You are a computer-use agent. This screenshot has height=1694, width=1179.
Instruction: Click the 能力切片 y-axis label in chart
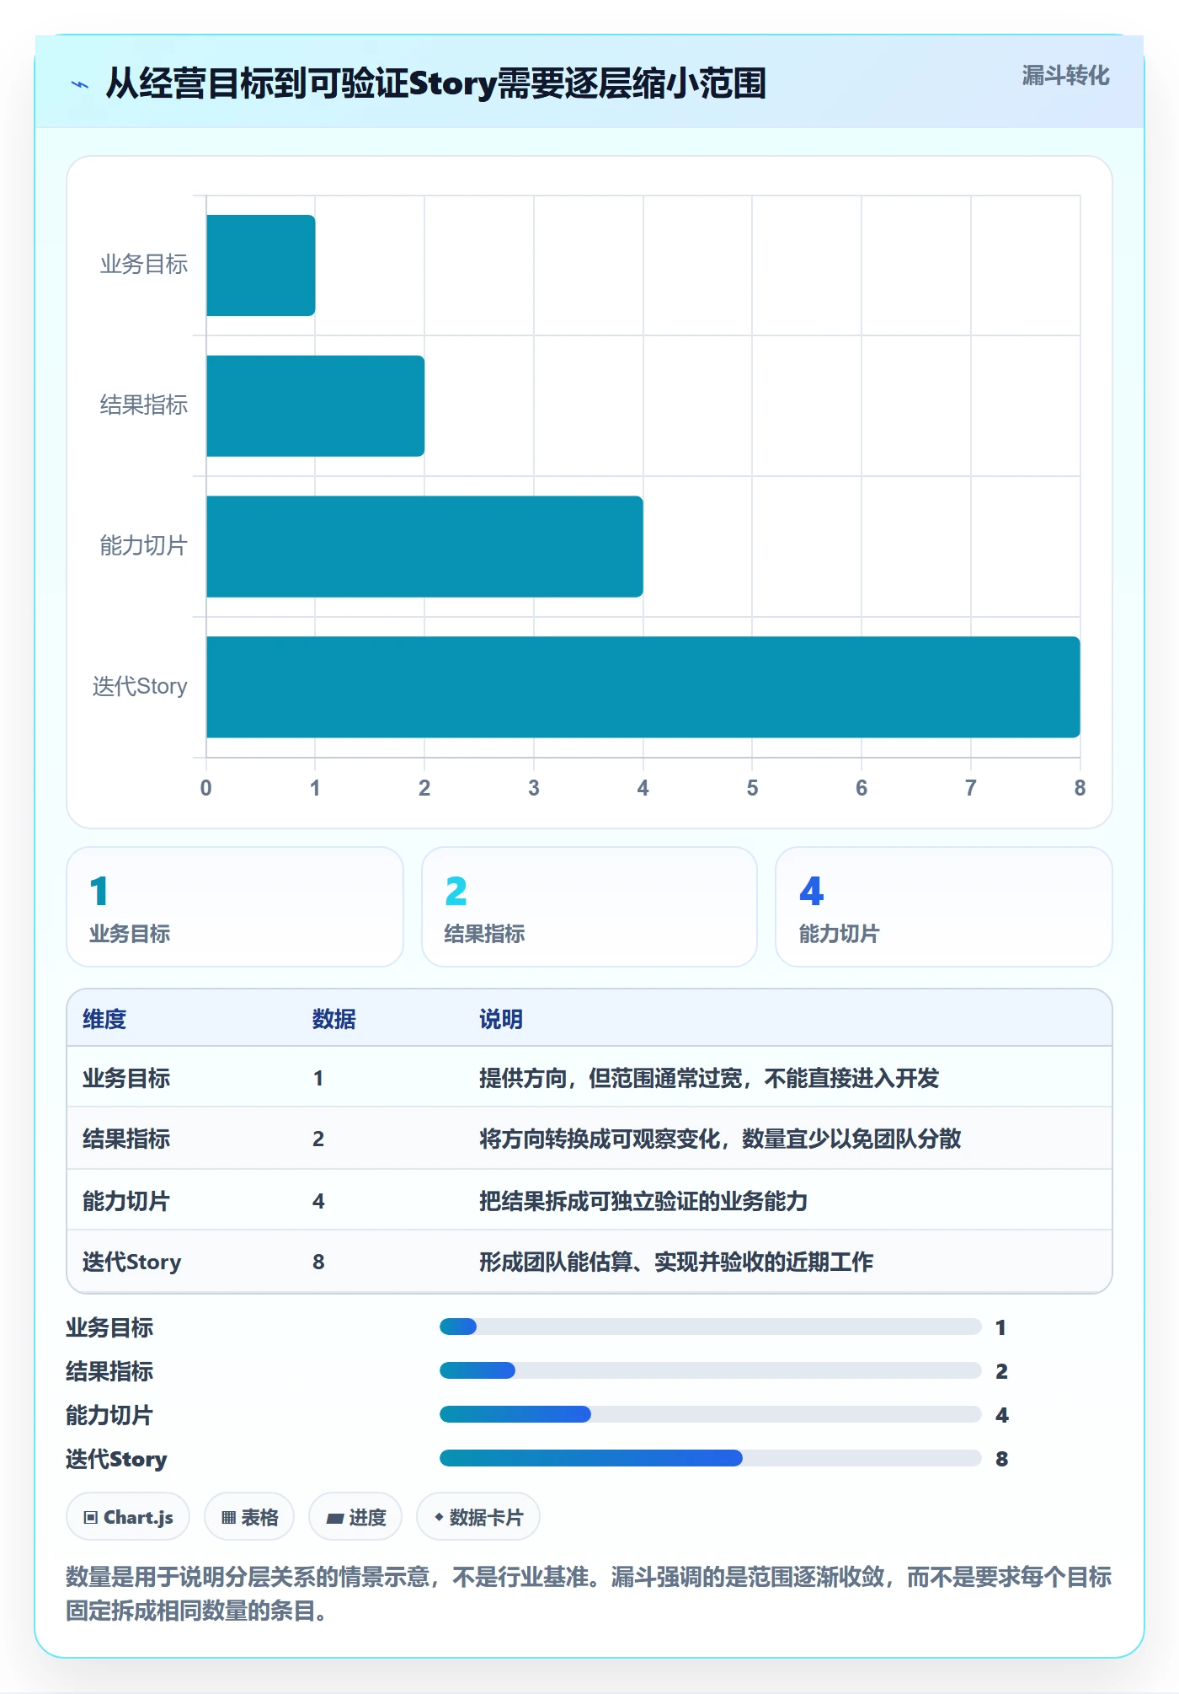144,546
